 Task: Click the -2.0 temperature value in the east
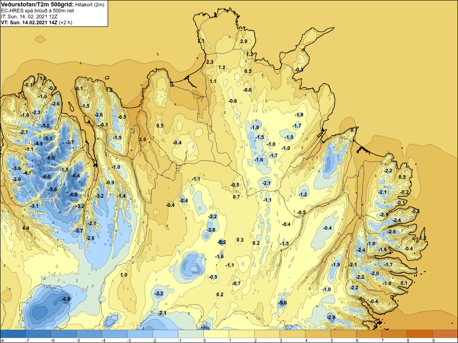(x=375, y=273)
